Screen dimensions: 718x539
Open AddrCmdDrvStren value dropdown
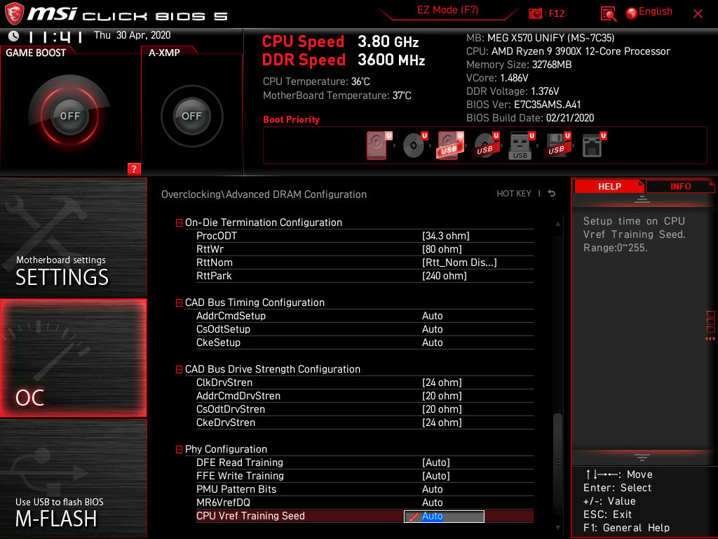click(442, 396)
